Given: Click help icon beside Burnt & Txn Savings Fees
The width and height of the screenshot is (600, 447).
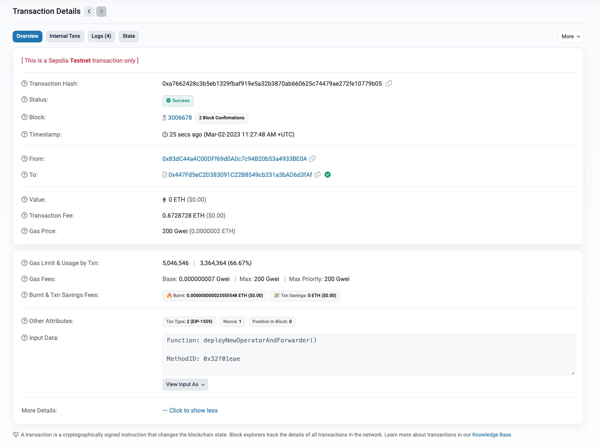Looking at the screenshot, I should 24,295.
